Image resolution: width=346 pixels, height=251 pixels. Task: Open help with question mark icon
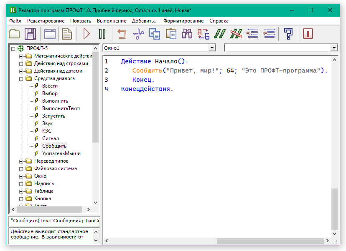[288, 34]
